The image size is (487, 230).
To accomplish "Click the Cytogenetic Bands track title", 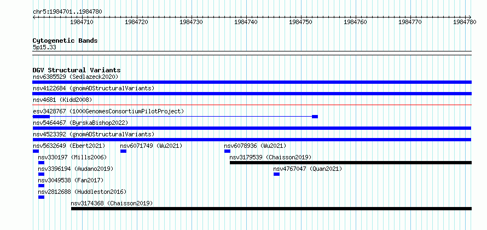I will pyautogui.click(x=65, y=41).
